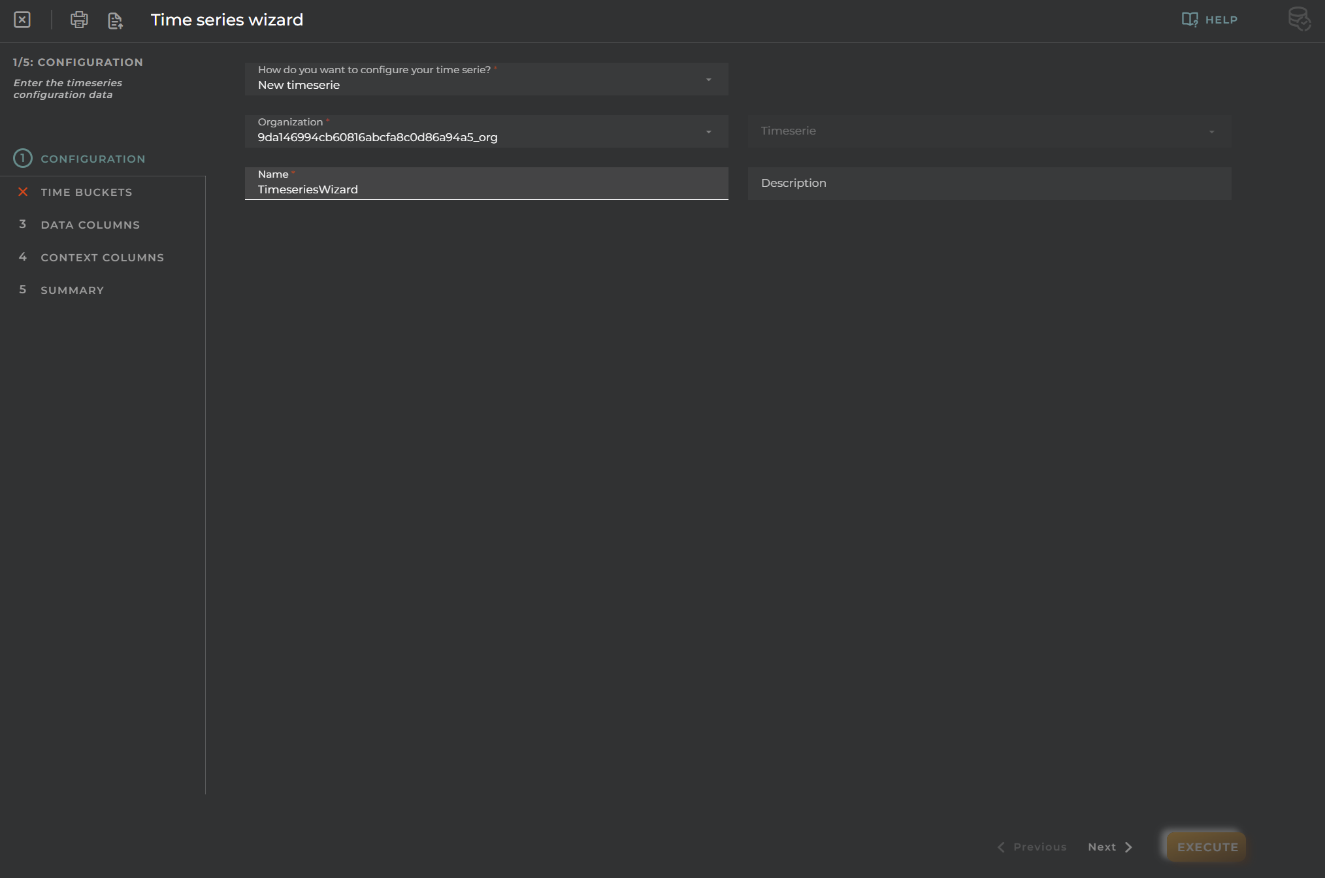Open the Timeserie dropdown
The width and height of the screenshot is (1325, 878).
(x=989, y=131)
